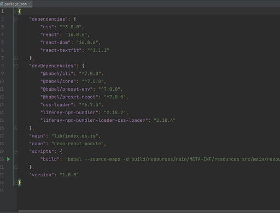The height and width of the screenshot is (213, 280).
Task: Collapse the root object fold marker on line 1
Action: pyautogui.click(x=16, y=11)
